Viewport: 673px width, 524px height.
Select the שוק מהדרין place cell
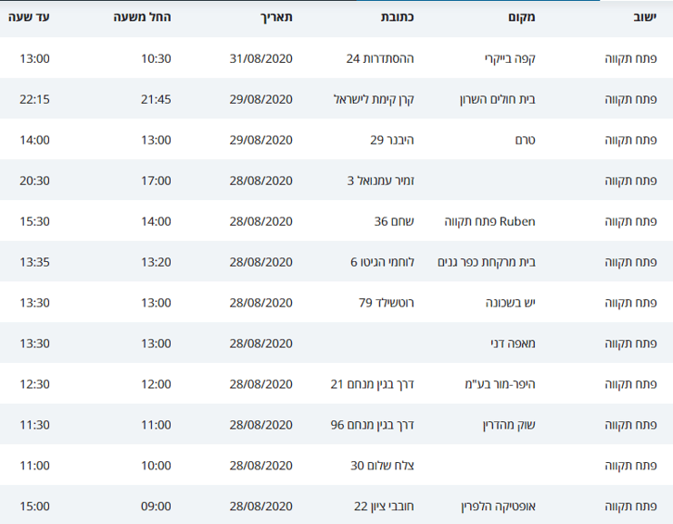[x=509, y=425]
